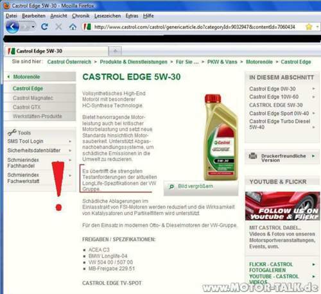The width and height of the screenshot is (321, 294).
Task: Click MB-Freigabe 229.51 text
Action: (x=112, y=268)
